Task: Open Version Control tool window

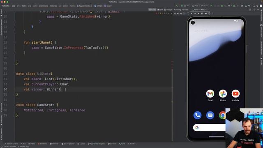Action: 11,144
